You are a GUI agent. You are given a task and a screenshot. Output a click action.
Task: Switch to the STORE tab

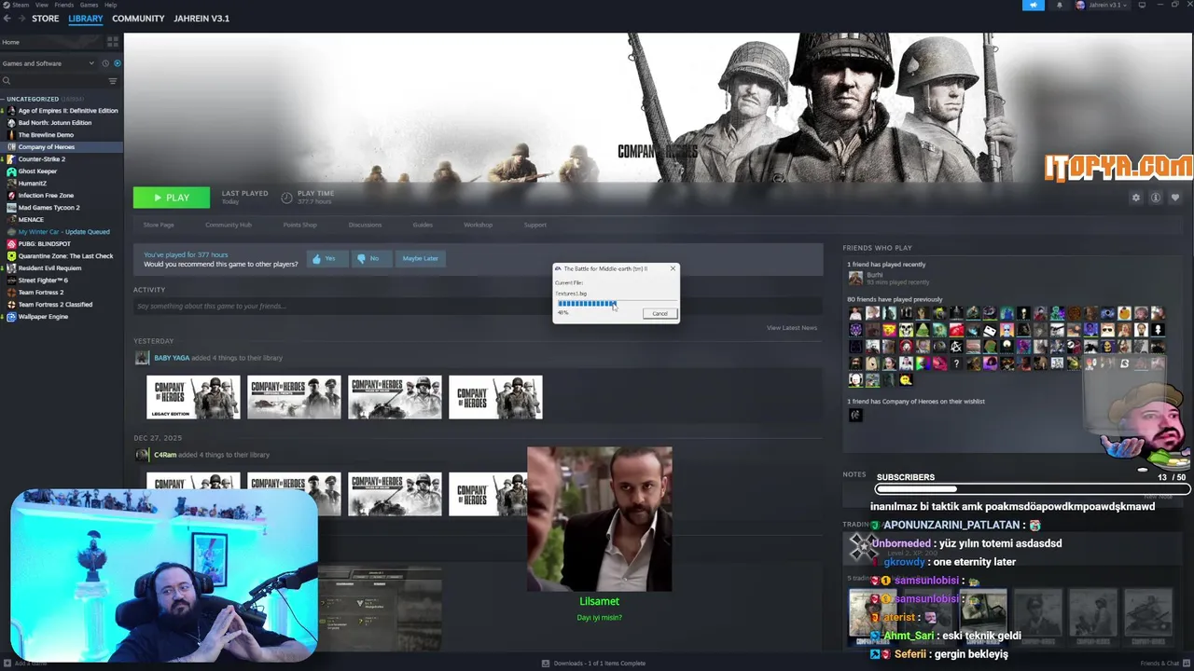pyautogui.click(x=45, y=19)
